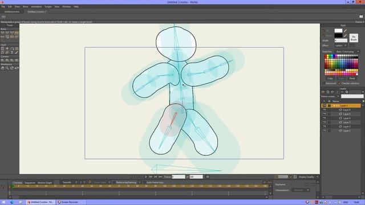This screenshot has height=205, width=365.
Task: Click the black Stroke color swatch
Action: [338, 35]
